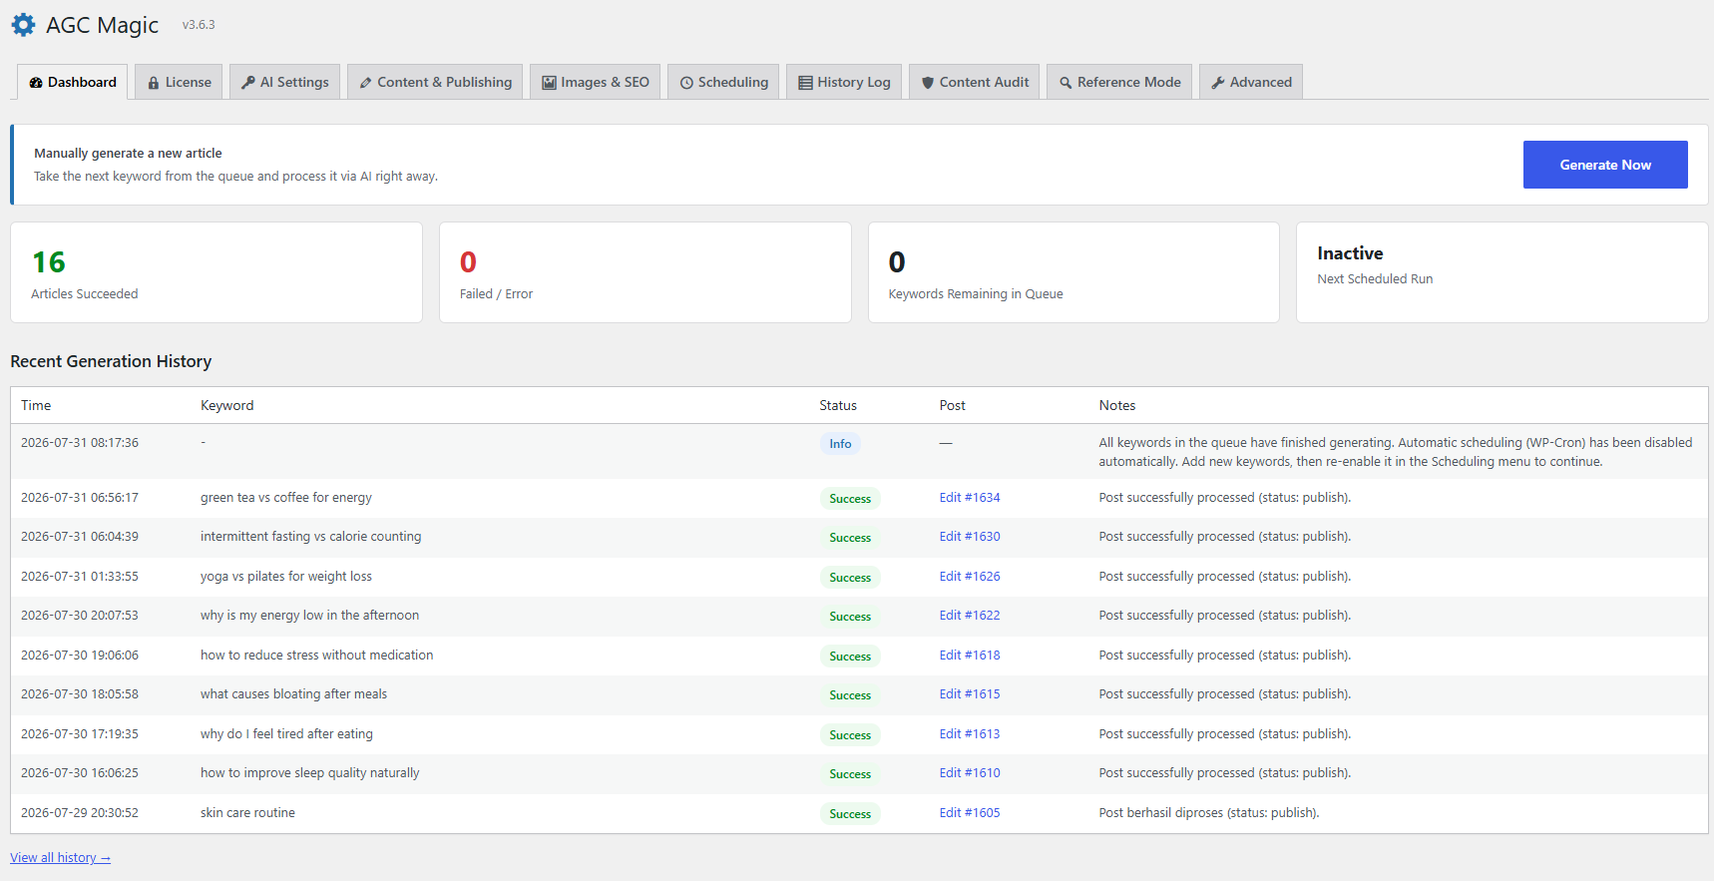Click the magnifier icon on Reference Mode tab
Screen dimensions: 1714x881
pyautogui.click(x=1066, y=83)
